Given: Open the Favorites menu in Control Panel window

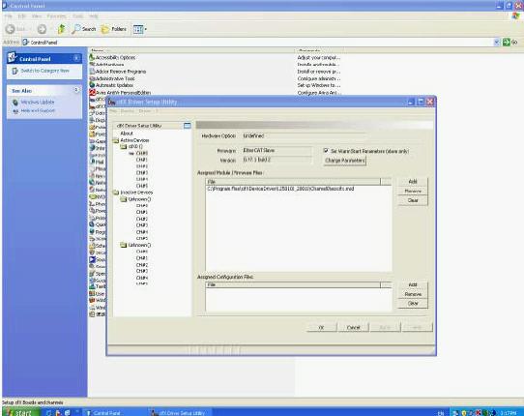Looking at the screenshot, I should pyautogui.click(x=56, y=16).
